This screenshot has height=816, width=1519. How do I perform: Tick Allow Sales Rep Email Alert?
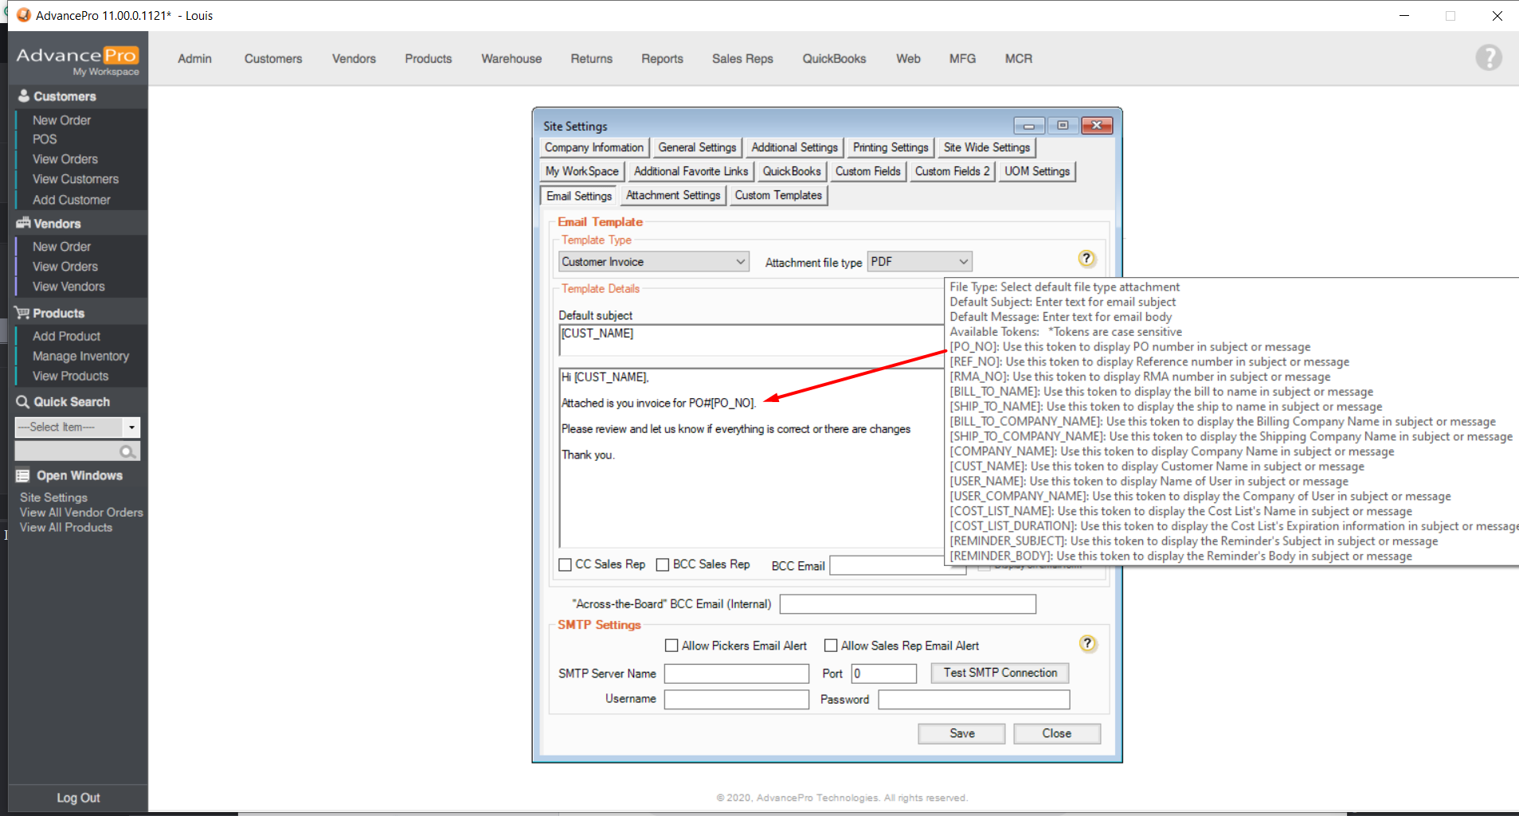pos(831,646)
